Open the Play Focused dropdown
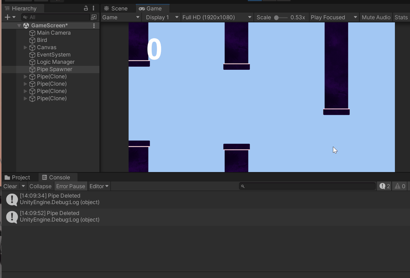The height and width of the screenshot is (278, 410). coord(334,17)
